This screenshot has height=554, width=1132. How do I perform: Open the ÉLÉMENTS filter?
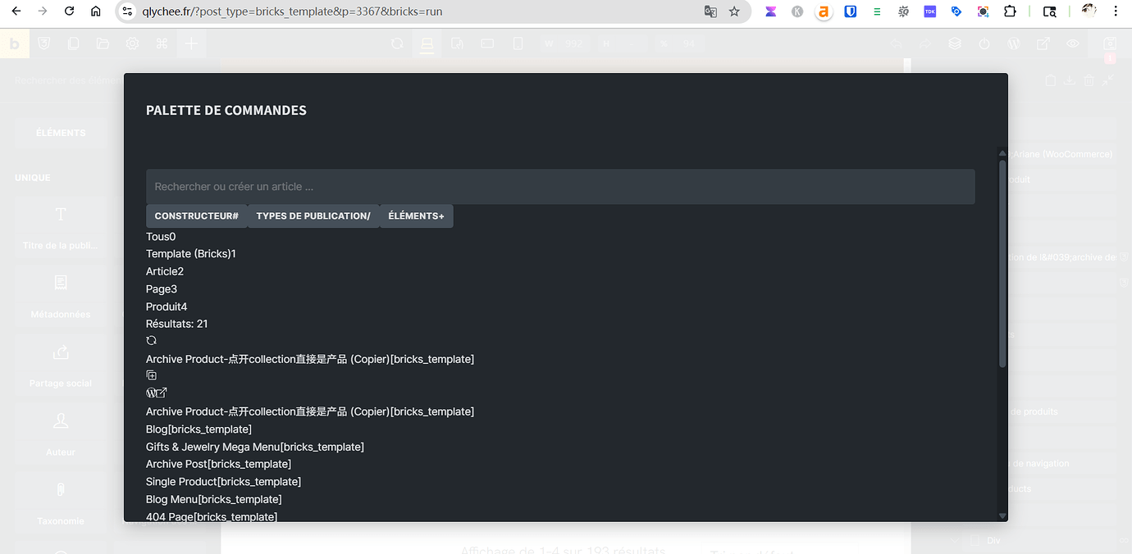pyautogui.click(x=416, y=216)
